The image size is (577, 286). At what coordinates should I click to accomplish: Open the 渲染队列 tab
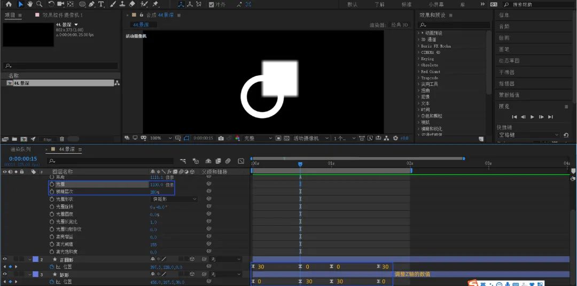click(x=21, y=149)
